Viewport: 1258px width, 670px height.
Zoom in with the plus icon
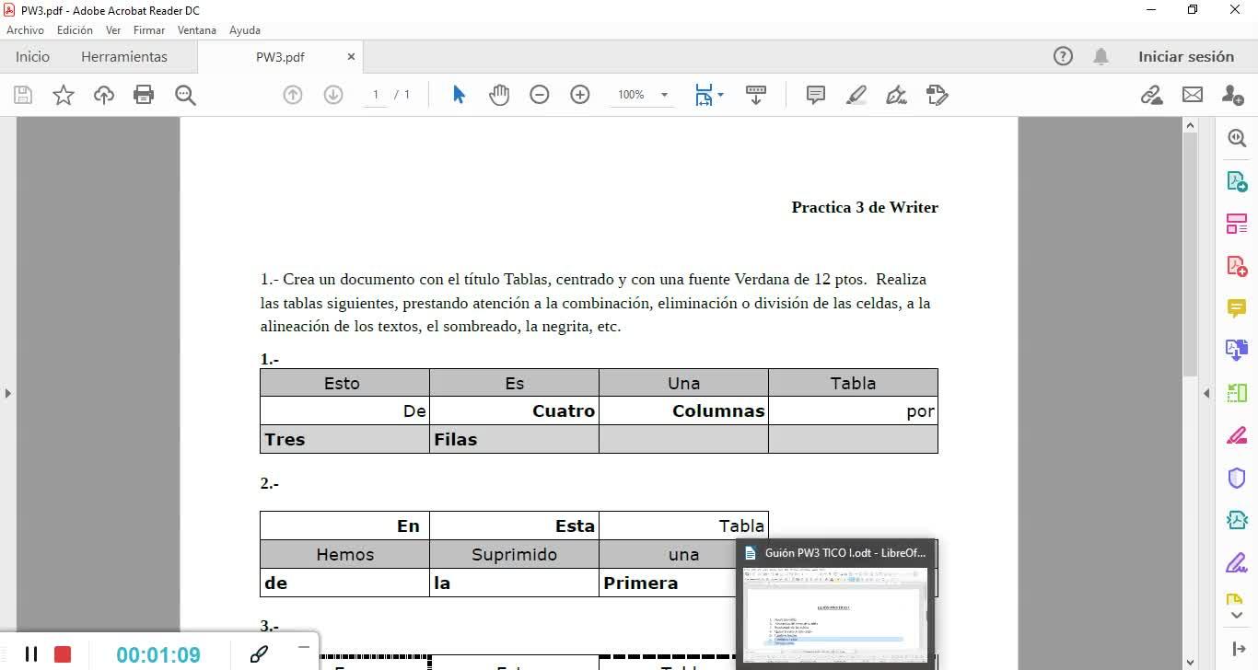(x=580, y=95)
